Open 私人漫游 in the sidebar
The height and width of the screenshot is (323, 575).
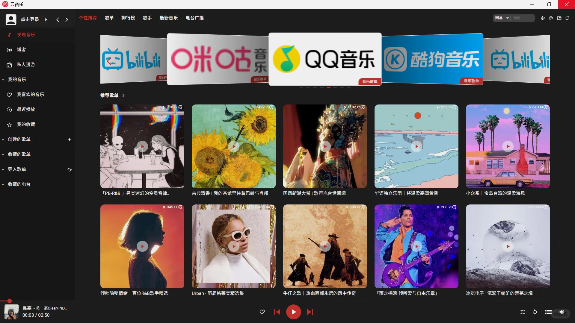[x=37, y=65]
